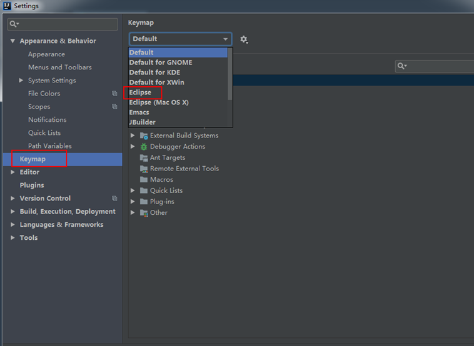Choose Emacs keymap from list
474x346 pixels.
[178, 112]
